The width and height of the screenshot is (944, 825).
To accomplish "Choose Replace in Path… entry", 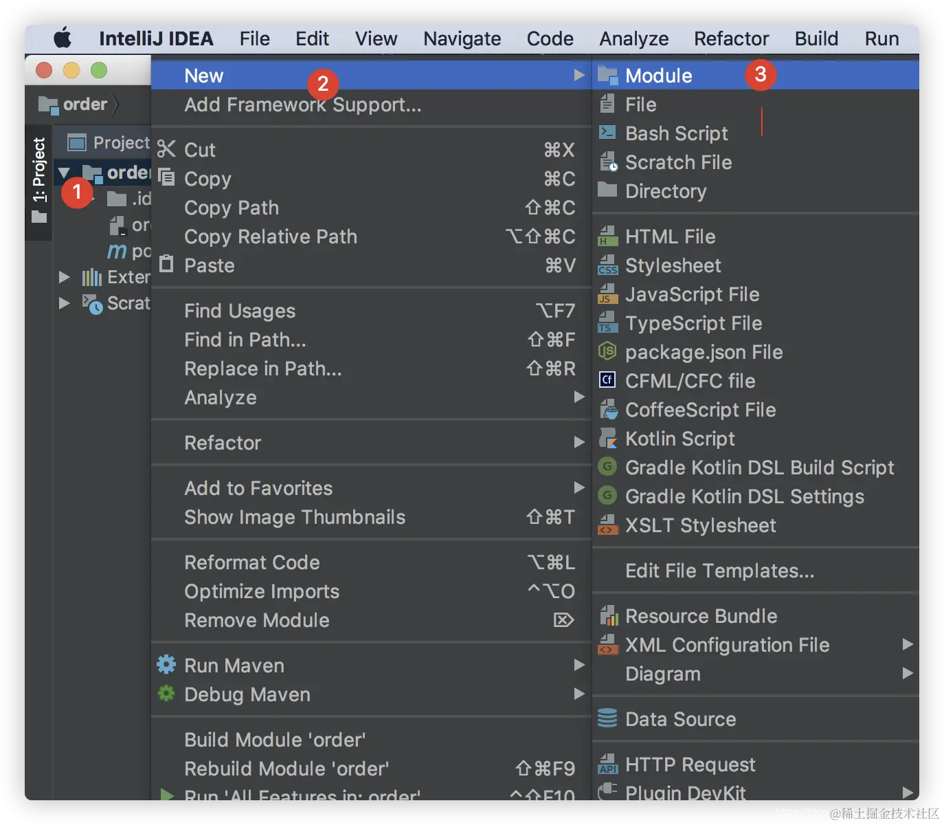I will point(371,368).
